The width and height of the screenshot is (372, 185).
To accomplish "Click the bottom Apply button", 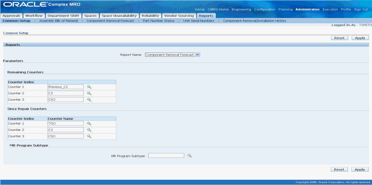I will tap(360, 169).
